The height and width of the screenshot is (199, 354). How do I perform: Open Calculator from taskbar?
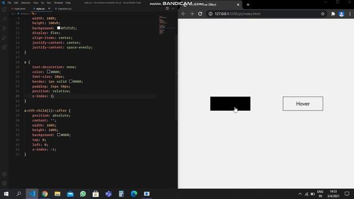coord(121,193)
